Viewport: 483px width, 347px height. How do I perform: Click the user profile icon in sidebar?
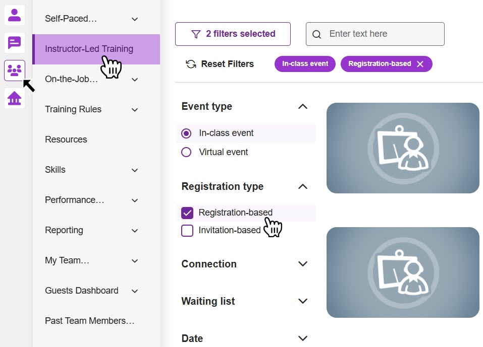coord(15,15)
